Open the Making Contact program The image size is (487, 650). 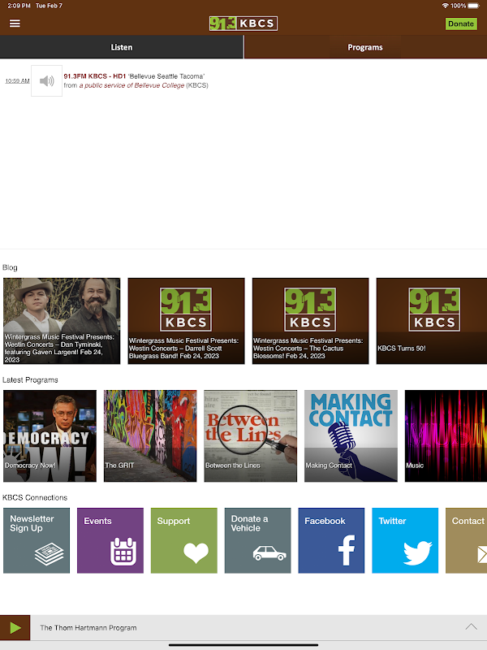(x=351, y=435)
